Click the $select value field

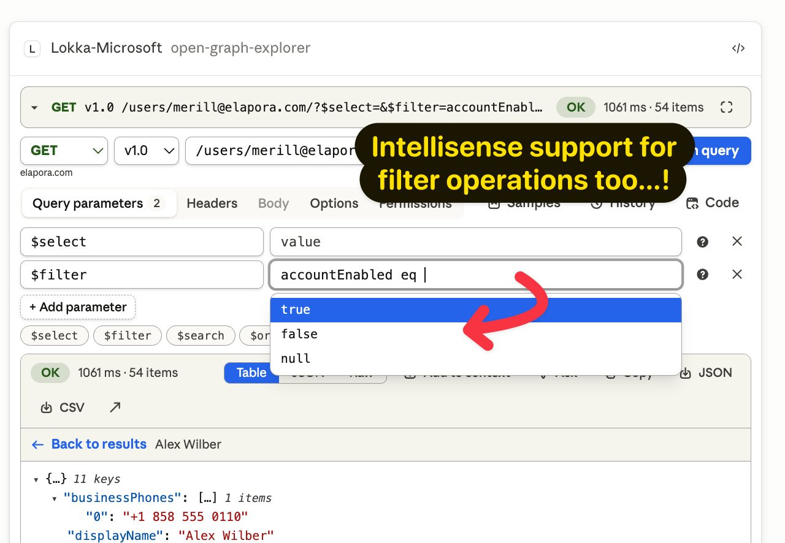point(476,241)
